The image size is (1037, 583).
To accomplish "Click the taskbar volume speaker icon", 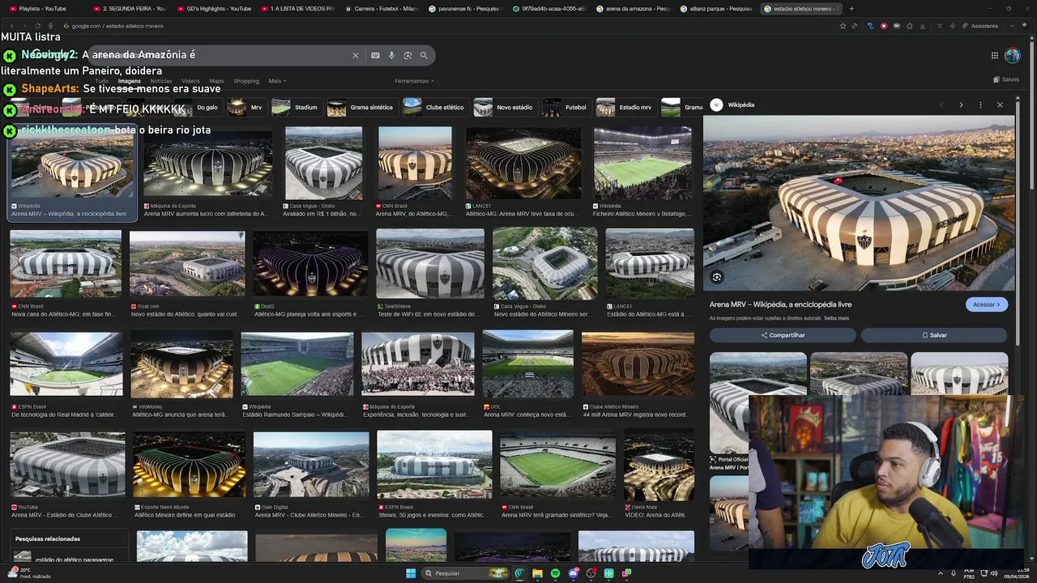I will click(994, 573).
